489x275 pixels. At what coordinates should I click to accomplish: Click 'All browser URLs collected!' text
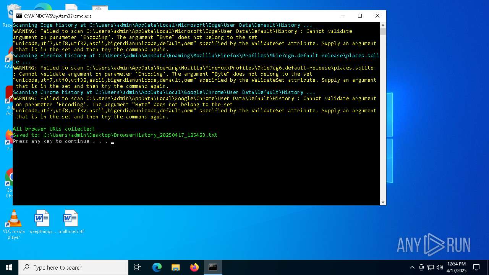pyautogui.click(x=54, y=129)
